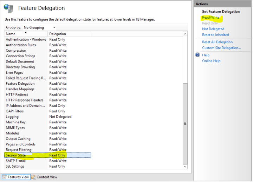Choose Not Delegated in the Actions pane

pos(213,29)
